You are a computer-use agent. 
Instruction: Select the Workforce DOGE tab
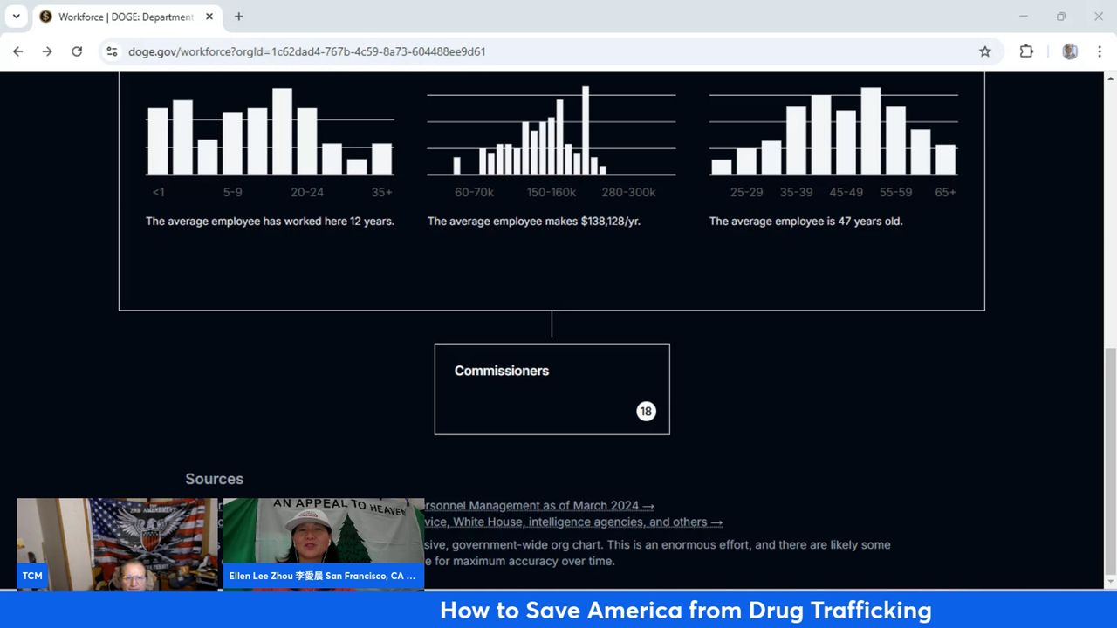point(122,17)
